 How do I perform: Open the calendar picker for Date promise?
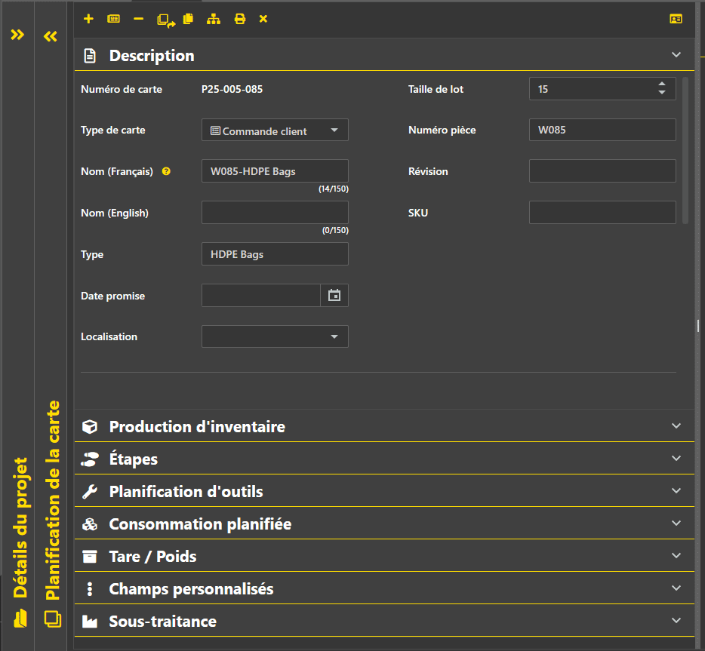(x=334, y=296)
